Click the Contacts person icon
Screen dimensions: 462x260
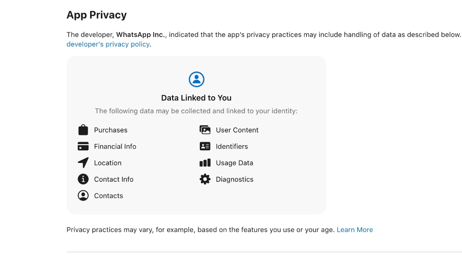pyautogui.click(x=83, y=196)
